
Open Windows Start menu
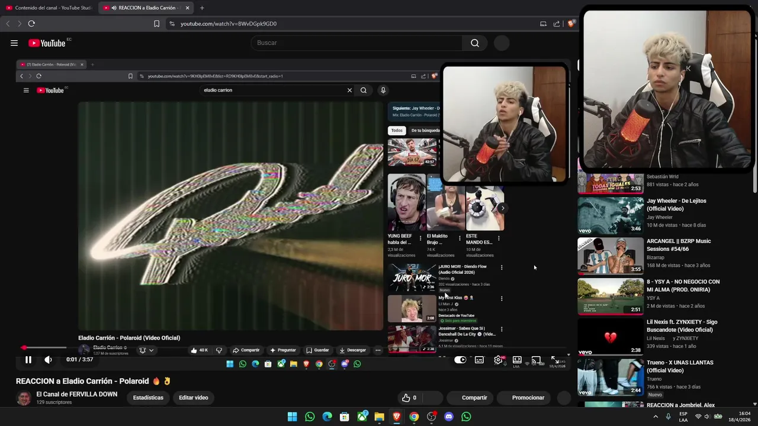point(293,417)
